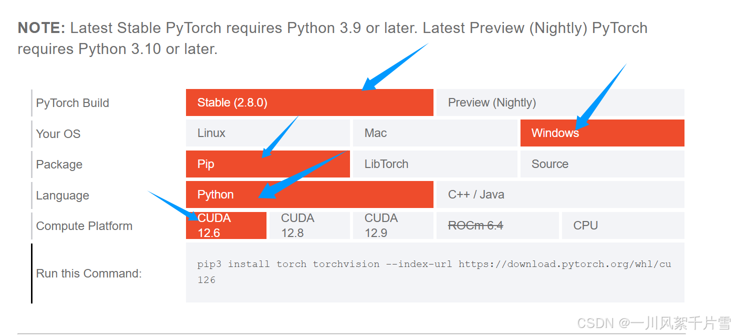Select CUDA 12.6 compute platform
This screenshot has height=336, width=733.
tap(226, 225)
